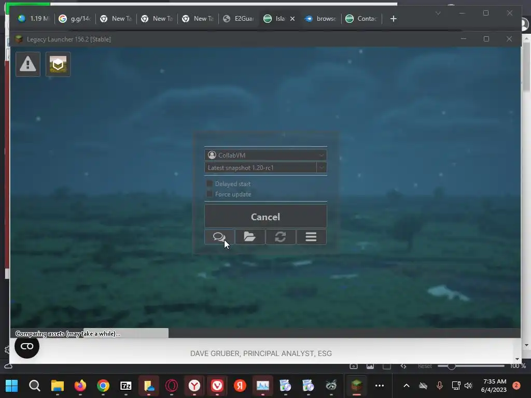
Task: Launch Google Chrome from taskbar
Action: (103, 386)
